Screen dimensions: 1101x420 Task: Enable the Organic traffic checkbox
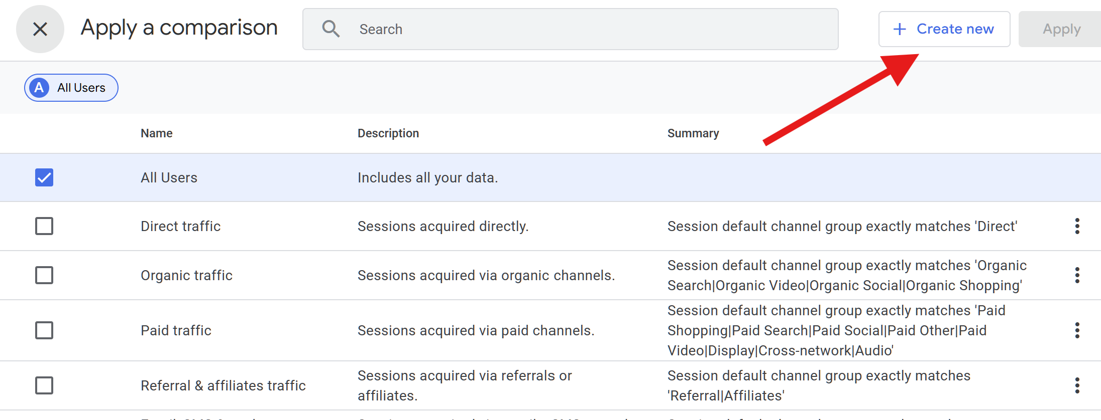click(x=44, y=275)
